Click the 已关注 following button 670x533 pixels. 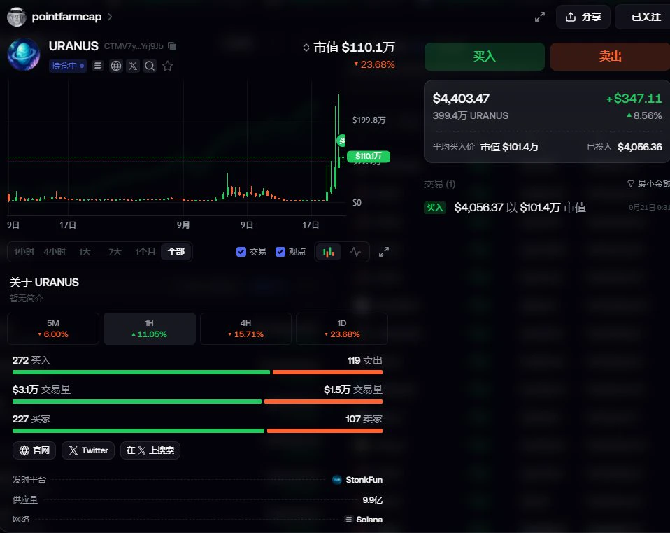click(x=643, y=17)
